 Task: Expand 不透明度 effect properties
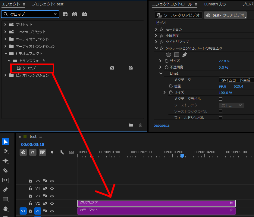(156, 36)
